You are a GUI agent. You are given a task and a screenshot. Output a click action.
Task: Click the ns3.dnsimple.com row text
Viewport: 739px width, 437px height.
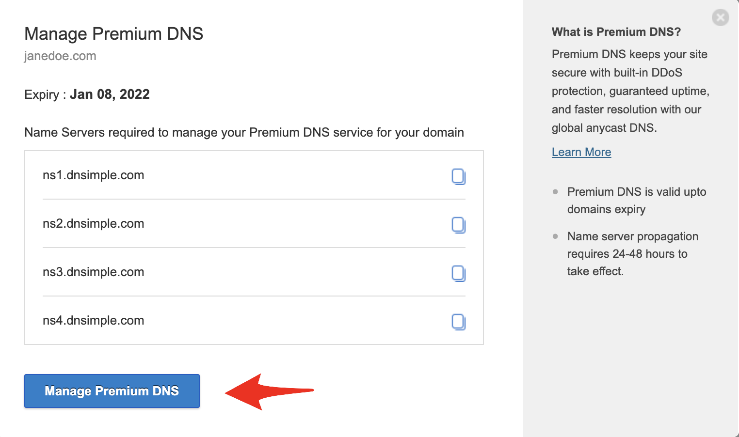[94, 272]
